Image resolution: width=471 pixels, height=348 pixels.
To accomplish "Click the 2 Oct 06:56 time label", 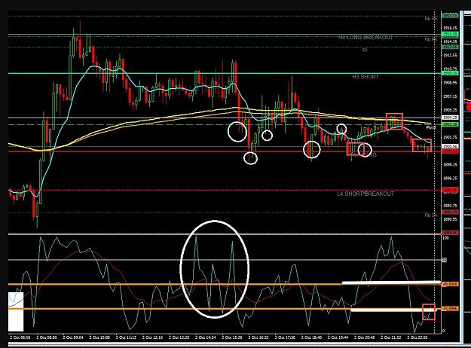I will click(20, 337).
